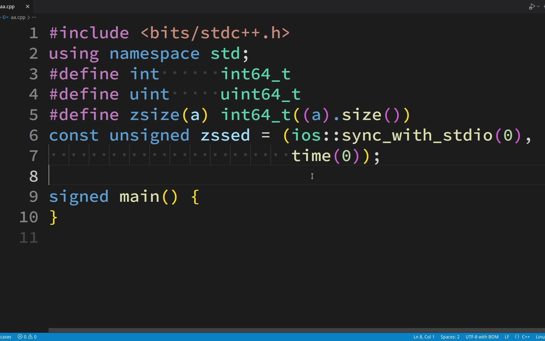The height and width of the screenshot is (341, 545).
Task: Click on zsize macro name on line 5
Action: (155, 115)
